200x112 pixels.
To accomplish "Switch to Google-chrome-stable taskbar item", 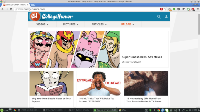I will click(x=105, y=110).
